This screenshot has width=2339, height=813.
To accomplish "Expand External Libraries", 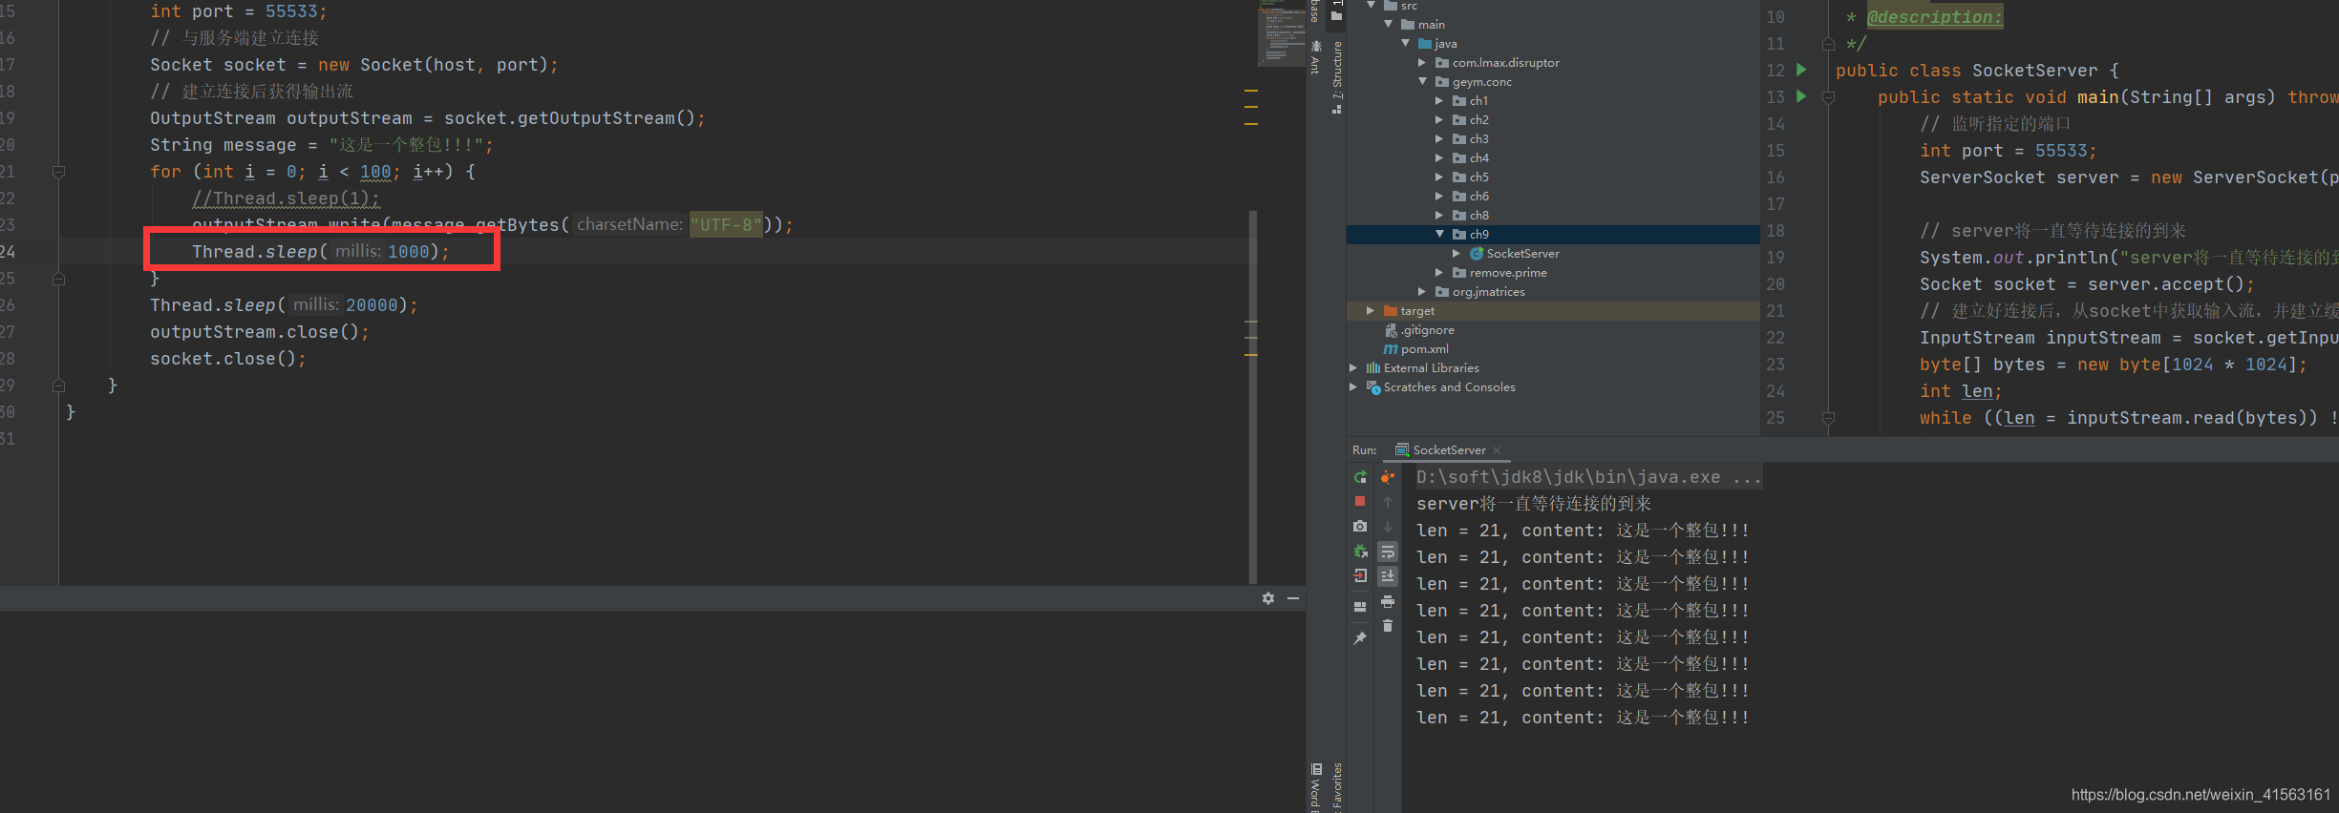I will (1353, 367).
